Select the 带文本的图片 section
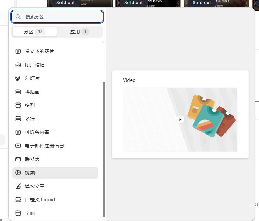Viewport: 259px width, 221px height. tap(55, 51)
